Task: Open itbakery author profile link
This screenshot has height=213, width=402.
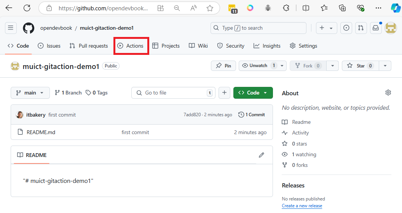Action: [x=36, y=115]
